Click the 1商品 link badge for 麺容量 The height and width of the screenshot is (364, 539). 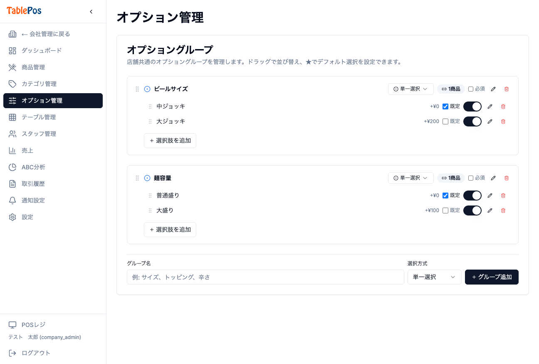tap(451, 178)
